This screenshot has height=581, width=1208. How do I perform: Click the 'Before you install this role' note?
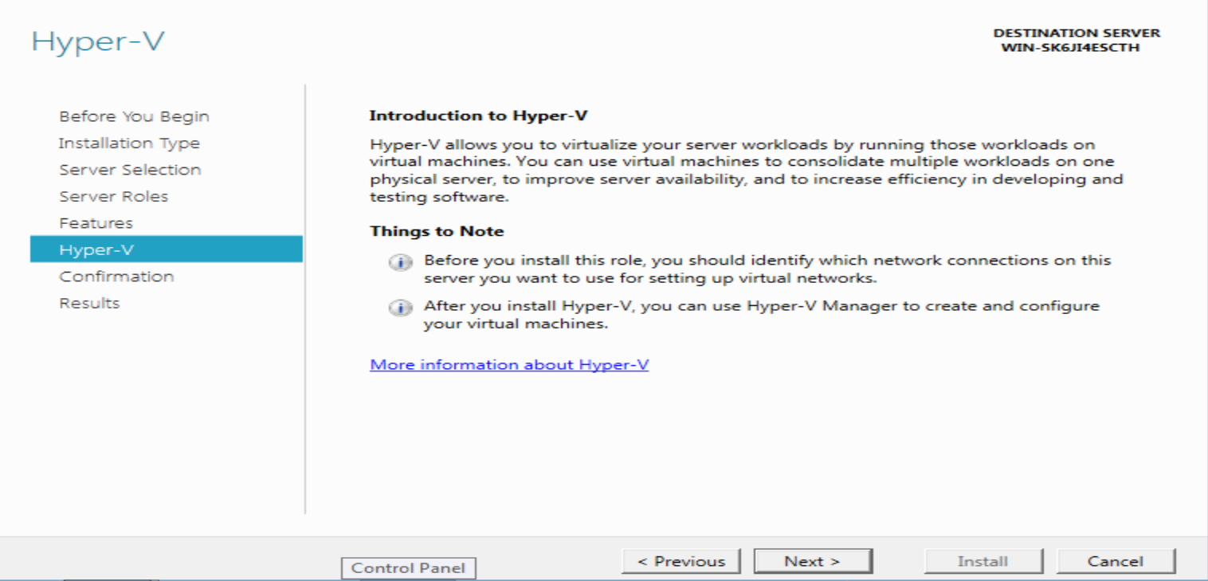[x=767, y=269]
